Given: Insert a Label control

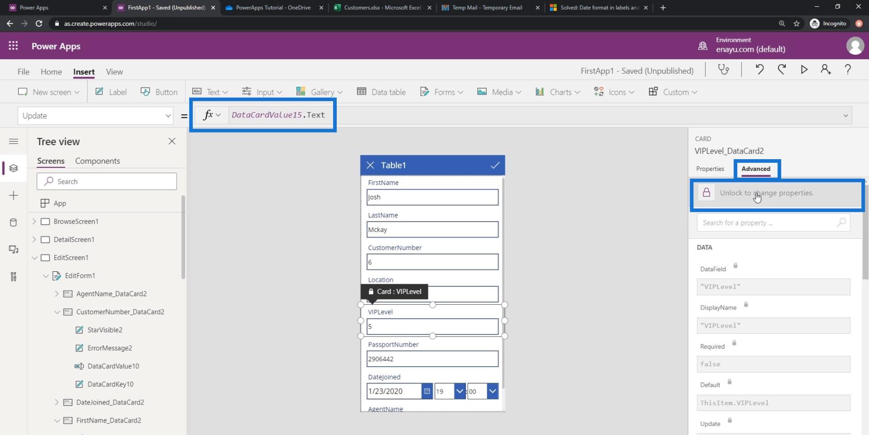Looking at the screenshot, I should (111, 91).
